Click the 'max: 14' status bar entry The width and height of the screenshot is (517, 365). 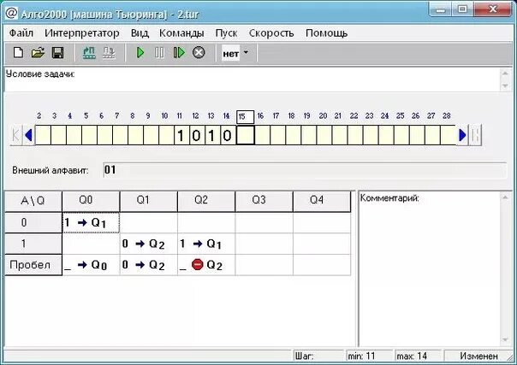pyautogui.click(x=419, y=356)
